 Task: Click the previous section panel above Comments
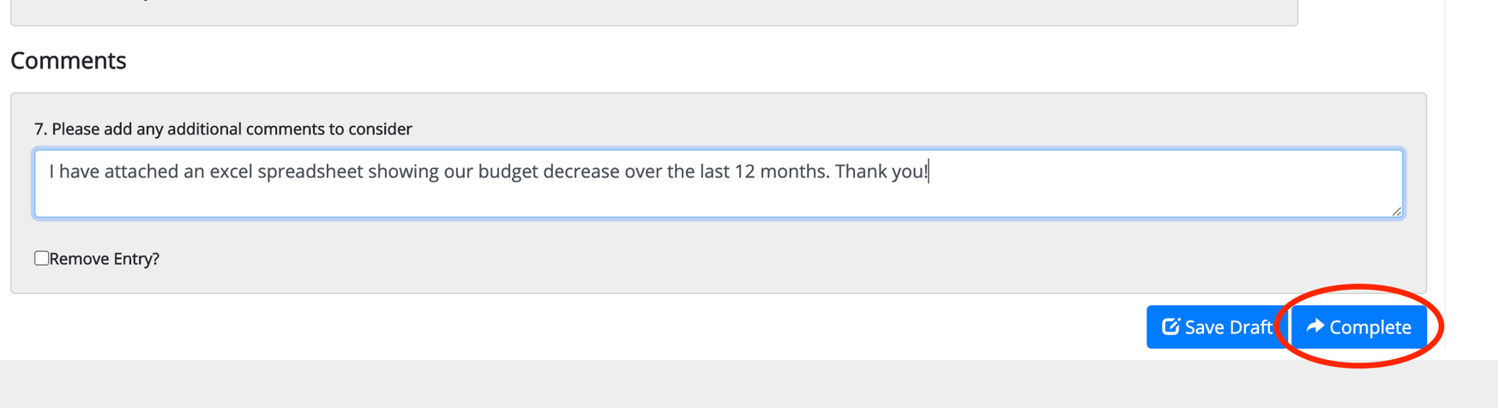tap(653, 12)
